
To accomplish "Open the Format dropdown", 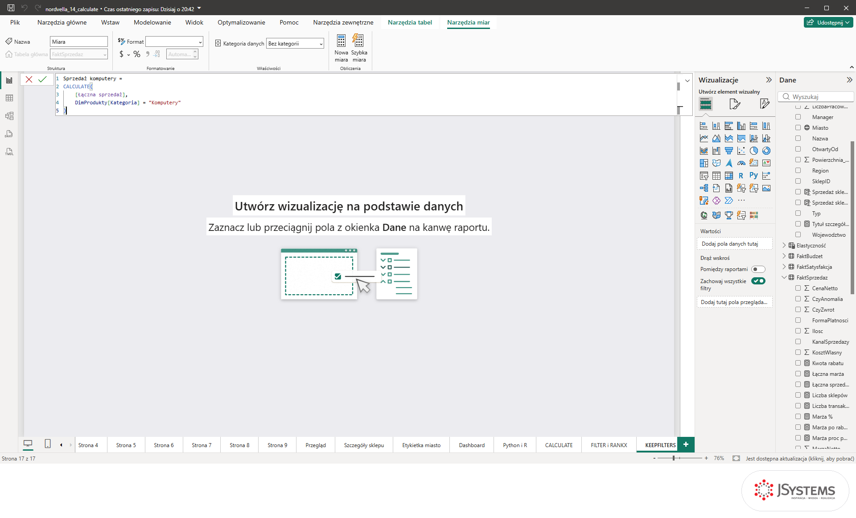I will point(174,42).
